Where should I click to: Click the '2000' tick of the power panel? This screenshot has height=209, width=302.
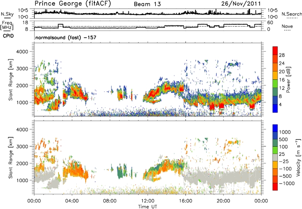tap(22, 85)
